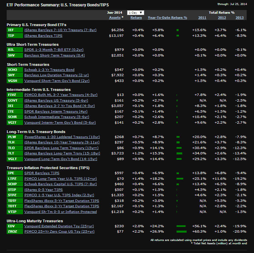The height and width of the screenshot is (253, 254).
Task: Sort by the 2011 total return column
Action: 202,18
